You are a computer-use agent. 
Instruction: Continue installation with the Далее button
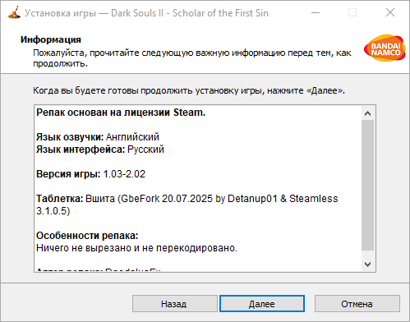[262, 304]
